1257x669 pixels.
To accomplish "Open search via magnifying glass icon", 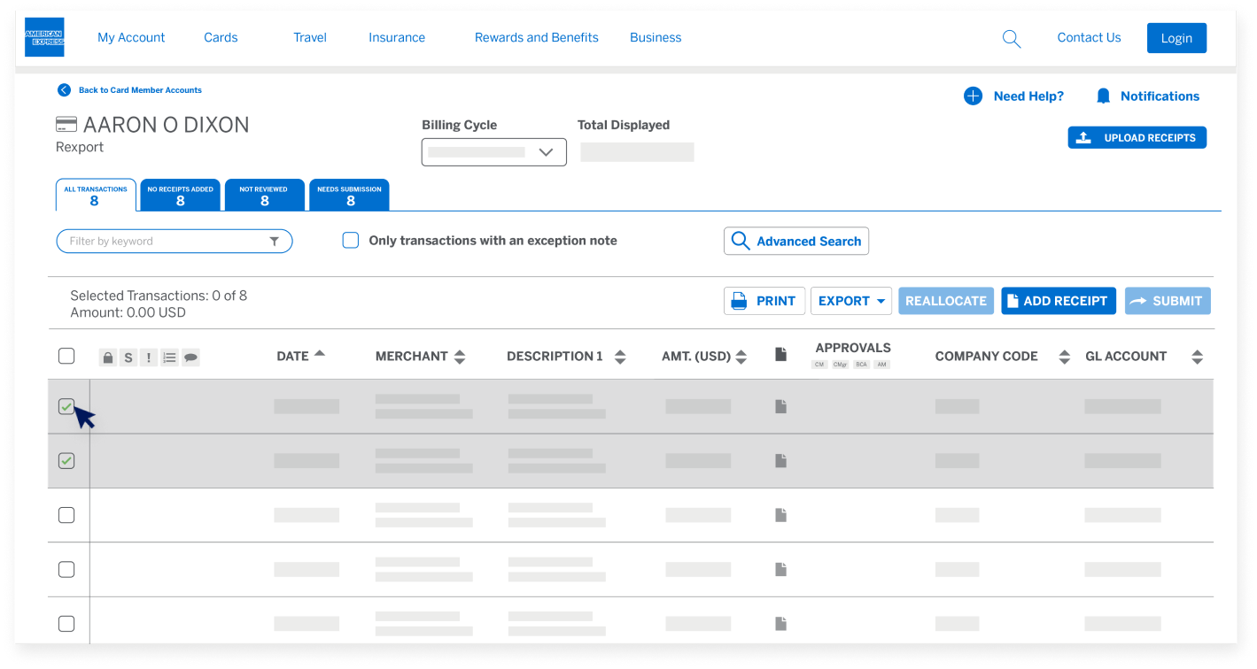I will [x=1011, y=38].
